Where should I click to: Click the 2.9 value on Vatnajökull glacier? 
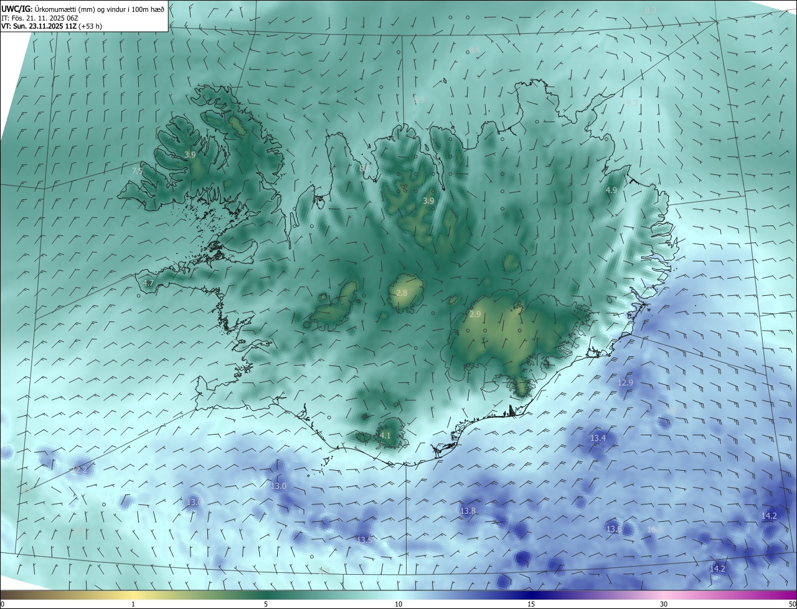(476, 314)
